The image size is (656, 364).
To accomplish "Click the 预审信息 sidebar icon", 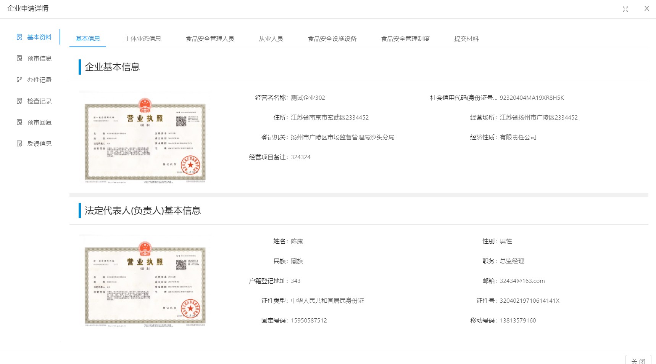I will click(x=19, y=58).
